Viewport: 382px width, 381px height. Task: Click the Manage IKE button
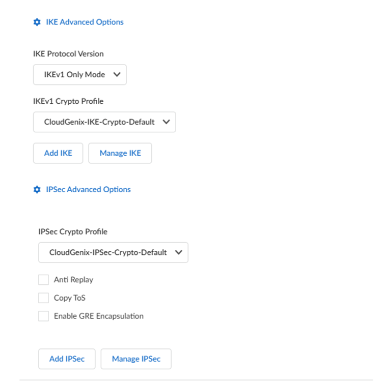coord(120,153)
